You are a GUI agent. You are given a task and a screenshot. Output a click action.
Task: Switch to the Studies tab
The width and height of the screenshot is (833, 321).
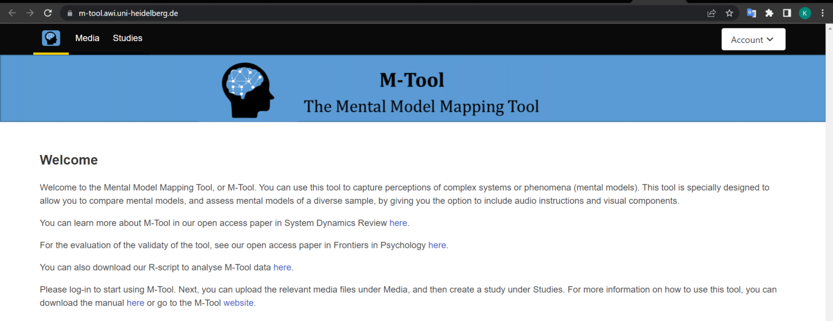coord(127,38)
